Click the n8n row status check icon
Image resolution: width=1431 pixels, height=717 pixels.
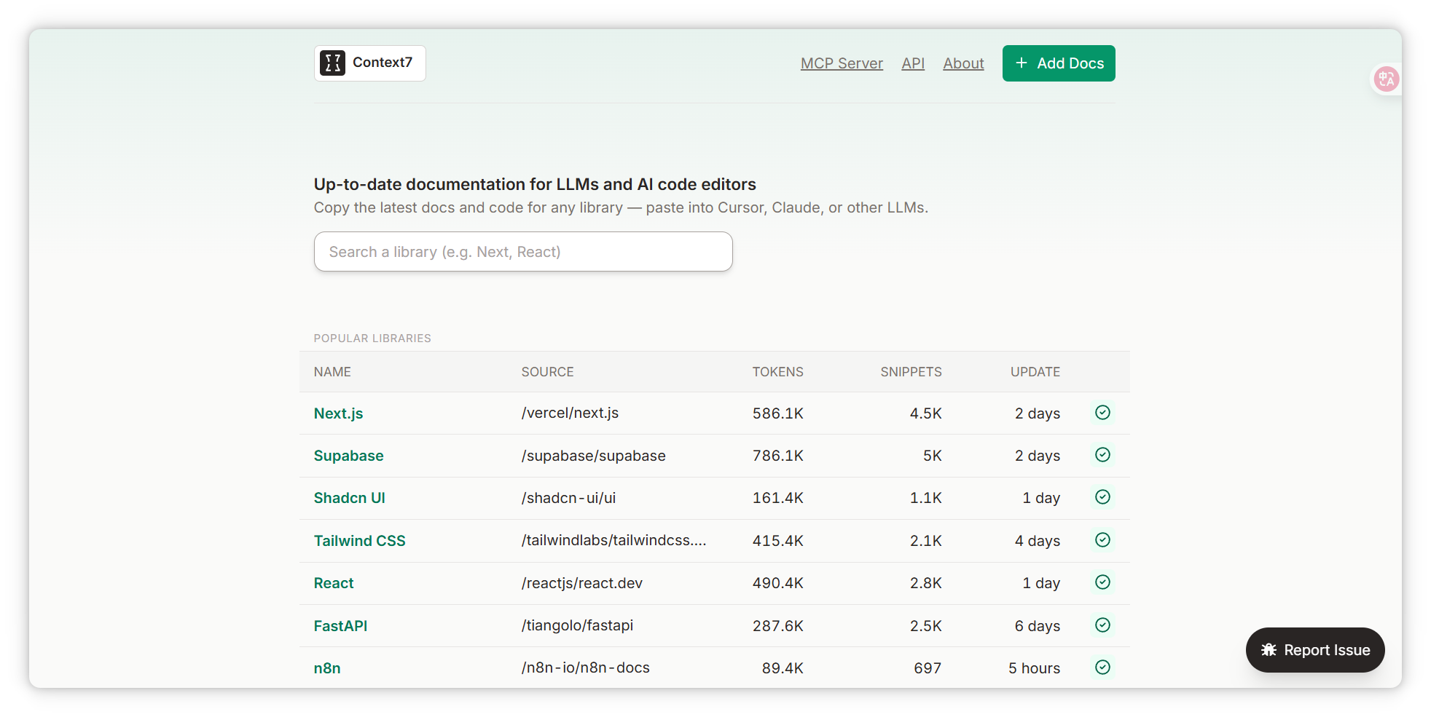1102,668
